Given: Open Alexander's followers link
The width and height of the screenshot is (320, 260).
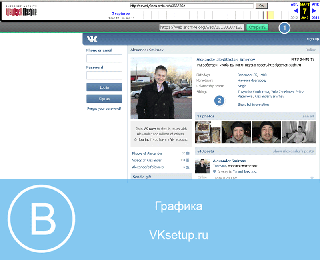Looking at the screenshot, I should click(148, 167).
